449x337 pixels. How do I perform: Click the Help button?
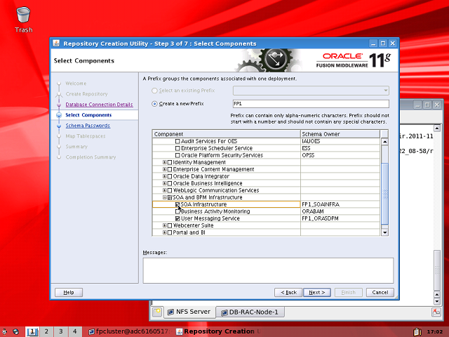pos(69,292)
